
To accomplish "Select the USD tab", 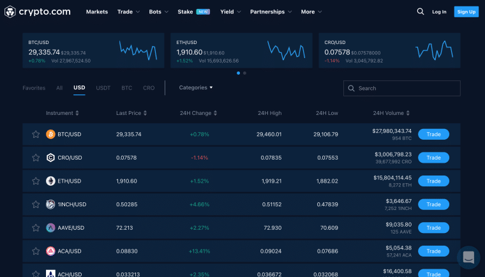I will pos(79,87).
